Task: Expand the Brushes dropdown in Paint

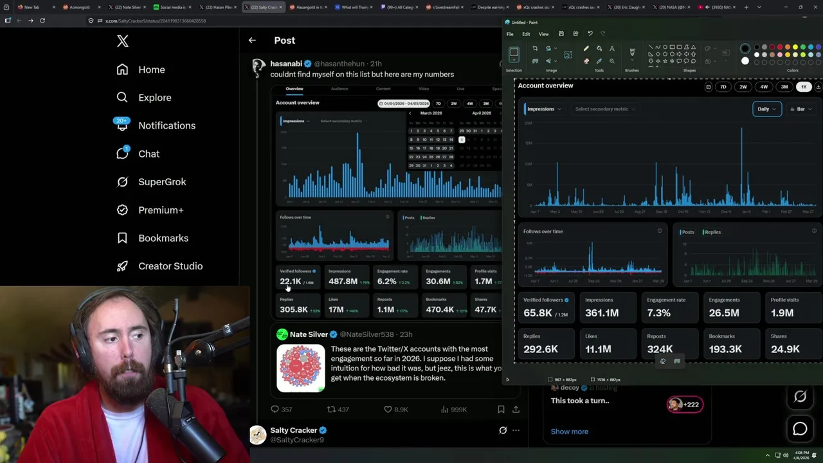Action: pos(632,60)
